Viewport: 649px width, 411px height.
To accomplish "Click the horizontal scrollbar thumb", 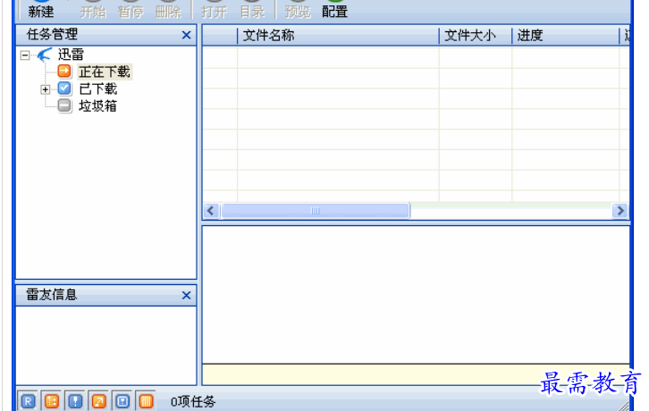I will pyautogui.click(x=316, y=211).
